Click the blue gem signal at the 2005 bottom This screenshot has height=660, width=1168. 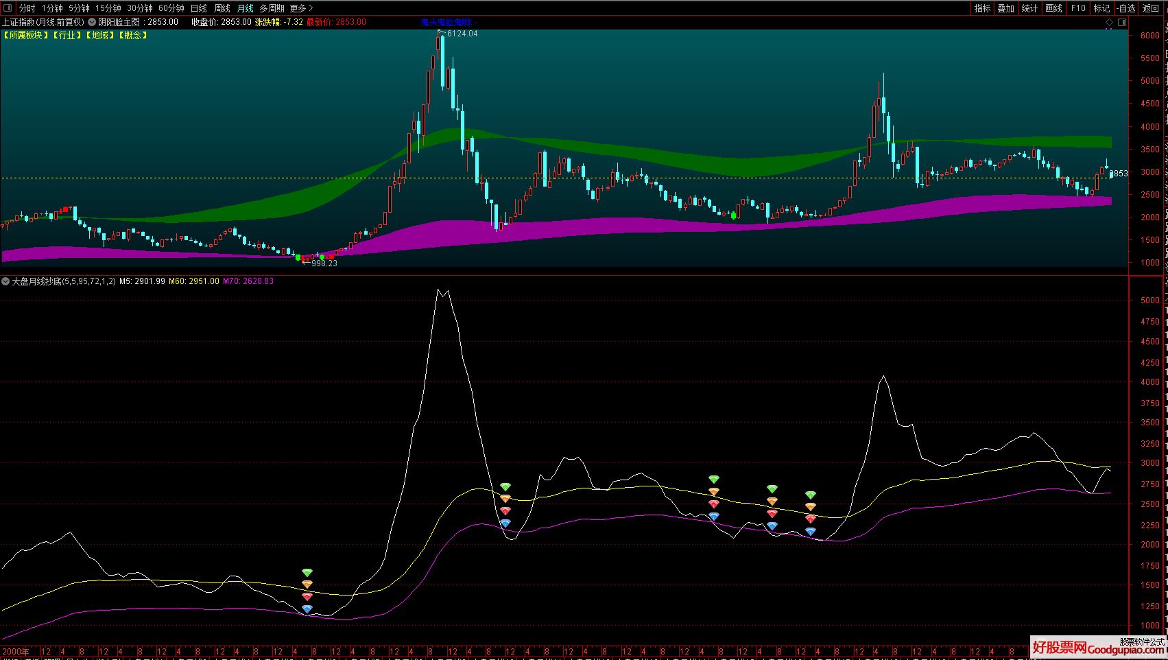click(307, 609)
